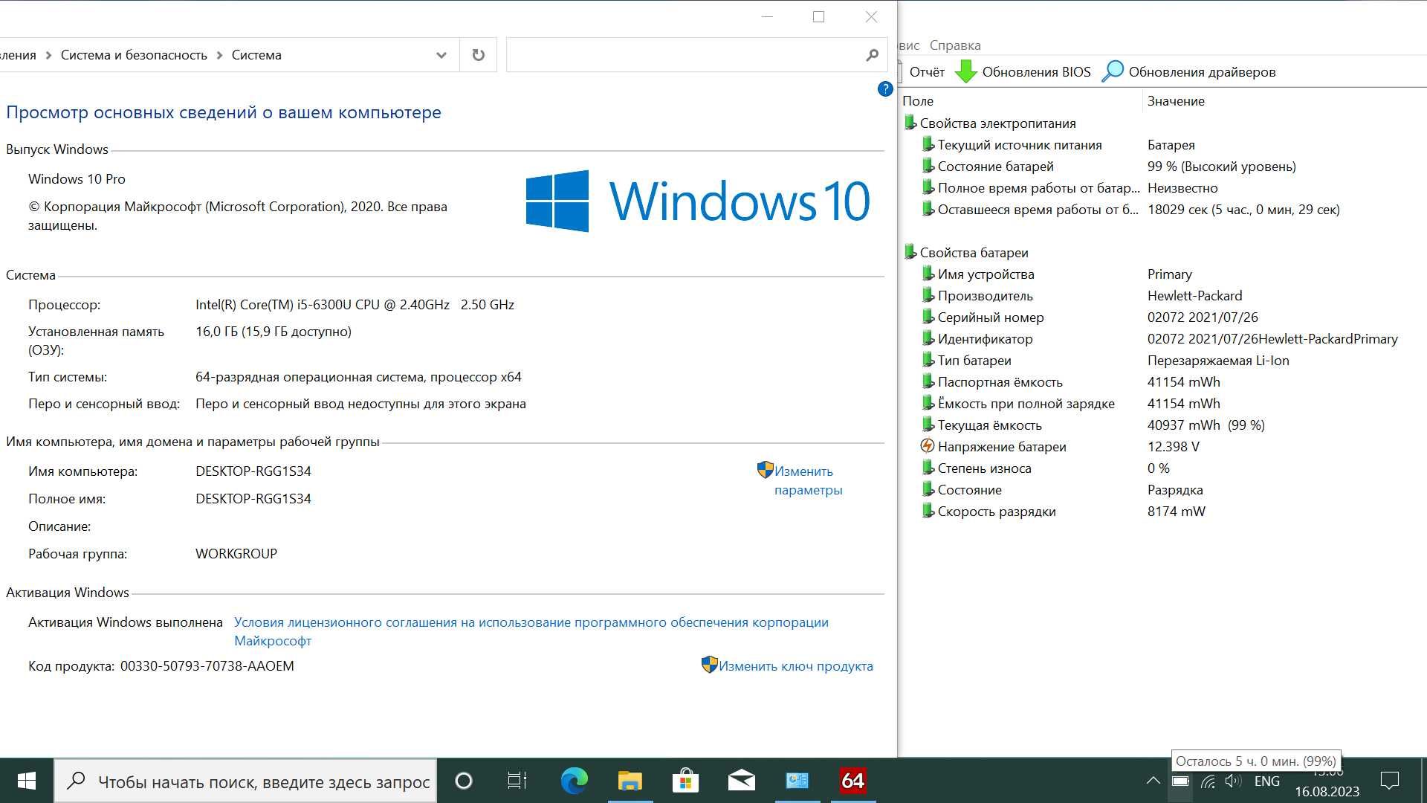
Task: Click Изменить ключ продукта link
Action: point(795,666)
